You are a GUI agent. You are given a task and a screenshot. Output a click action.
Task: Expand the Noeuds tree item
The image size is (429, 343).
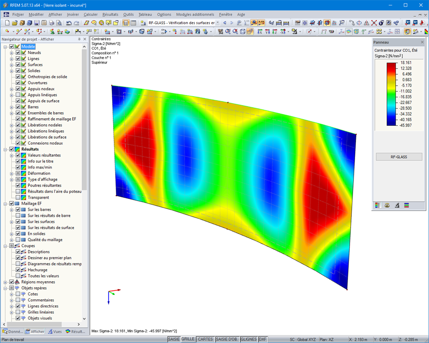(12, 52)
